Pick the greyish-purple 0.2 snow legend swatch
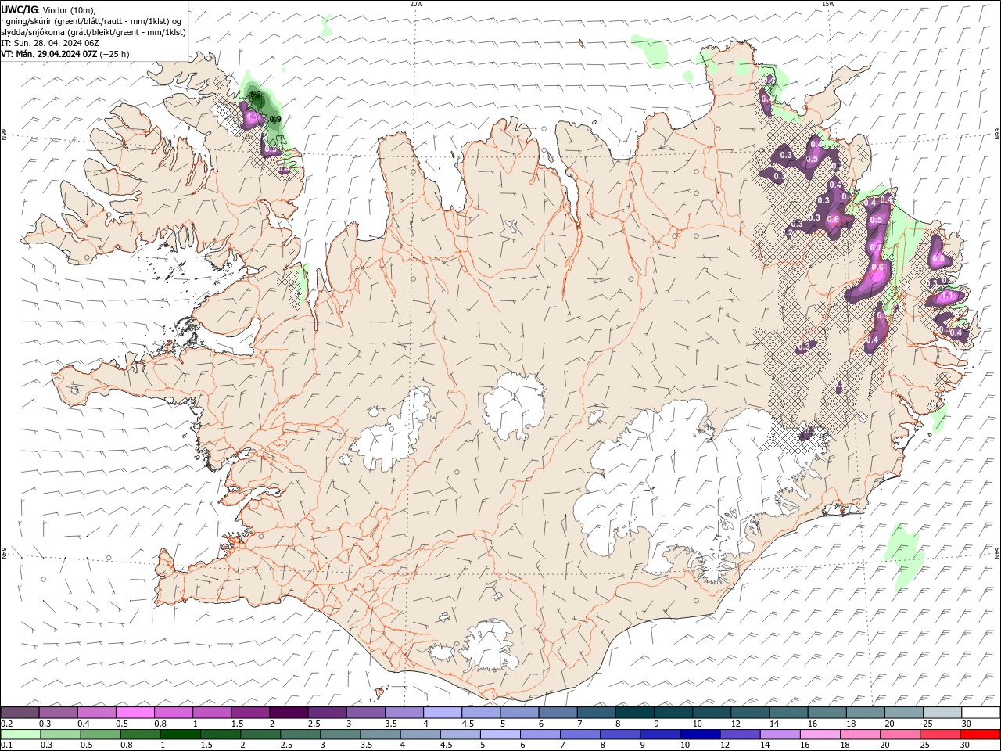This screenshot has width=1001, height=751. click(20, 713)
